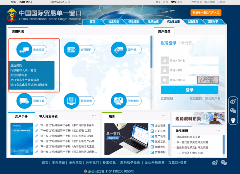Switch region via 切换地区

(25, 2)
